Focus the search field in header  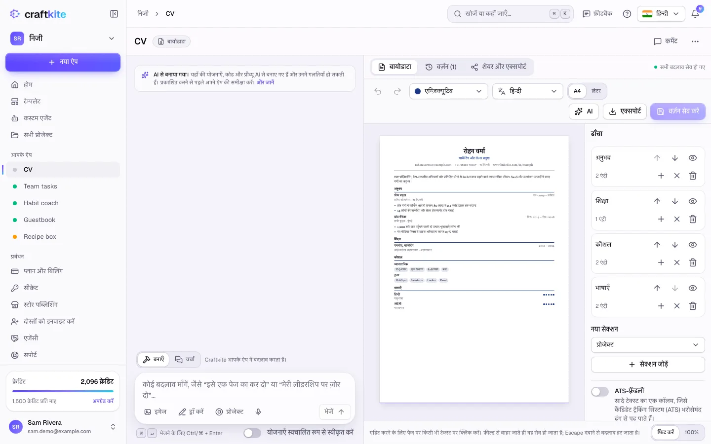click(x=511, y=14)
